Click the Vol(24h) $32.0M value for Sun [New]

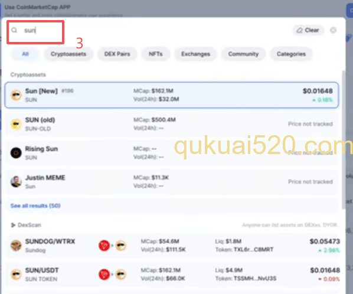[x=169, y=99]
